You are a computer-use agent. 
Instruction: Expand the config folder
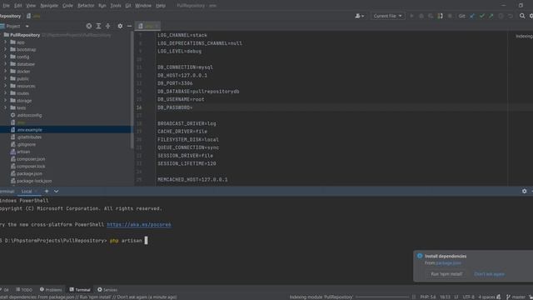(x=5, y=57)
